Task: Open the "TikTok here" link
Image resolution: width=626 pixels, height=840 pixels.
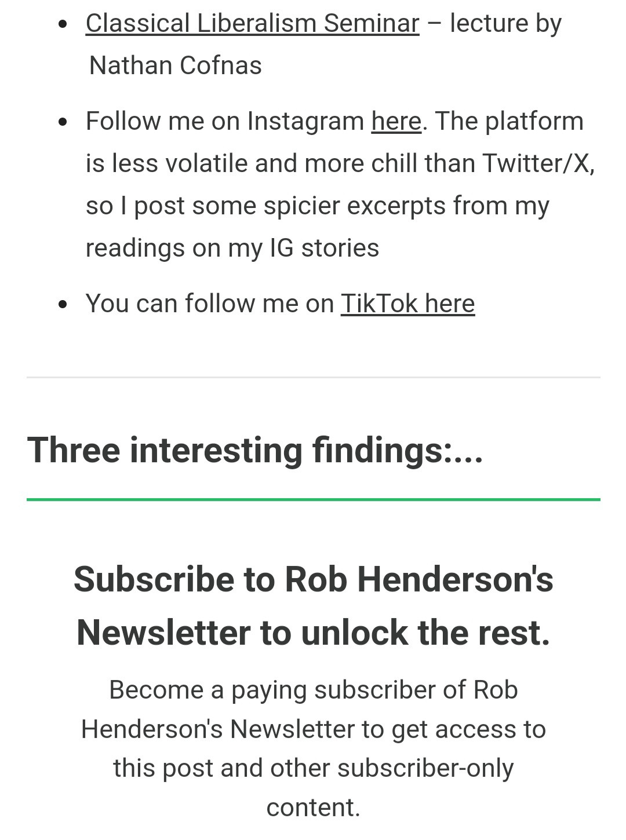Action: point(407,304)
